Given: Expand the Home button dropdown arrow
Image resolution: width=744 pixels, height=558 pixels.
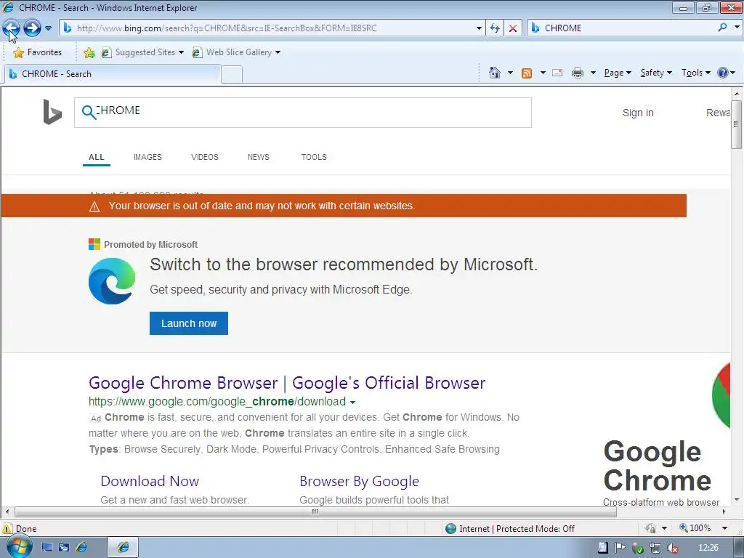Looking at the screenshot, I should pyautogui.click(x=510, y=73).
